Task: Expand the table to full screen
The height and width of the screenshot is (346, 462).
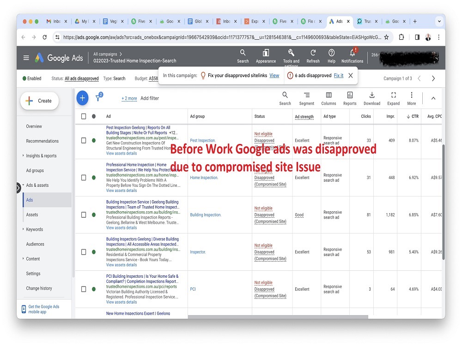Action: click(x=393, y=99)
